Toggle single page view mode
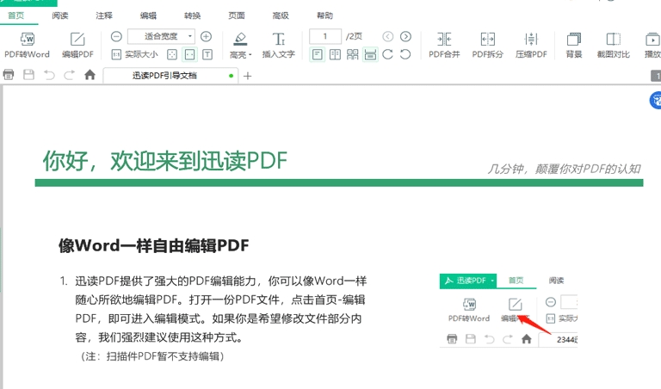 tap(317, 54)
